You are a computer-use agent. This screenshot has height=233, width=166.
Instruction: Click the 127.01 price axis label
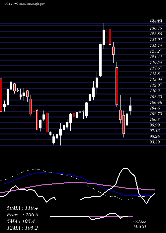[x=156, y=40]
